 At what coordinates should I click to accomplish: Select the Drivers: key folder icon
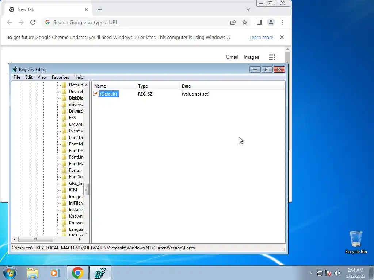64,111
